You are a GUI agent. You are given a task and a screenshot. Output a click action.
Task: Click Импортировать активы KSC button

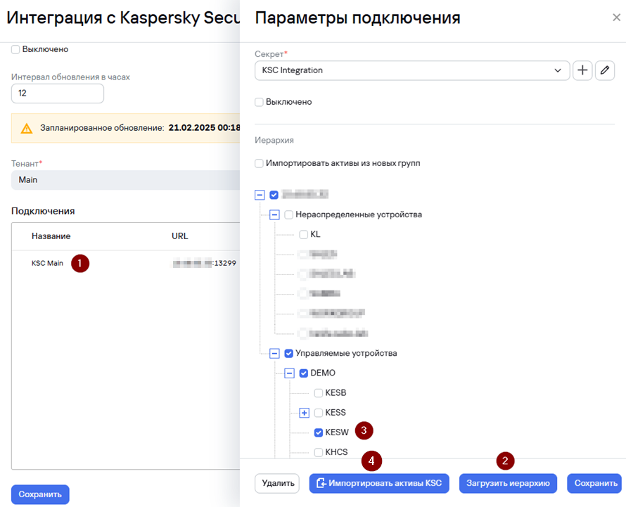[379, 484]
